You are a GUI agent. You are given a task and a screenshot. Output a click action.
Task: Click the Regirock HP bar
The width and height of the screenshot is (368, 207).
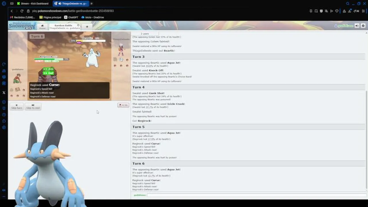[49, 59]
